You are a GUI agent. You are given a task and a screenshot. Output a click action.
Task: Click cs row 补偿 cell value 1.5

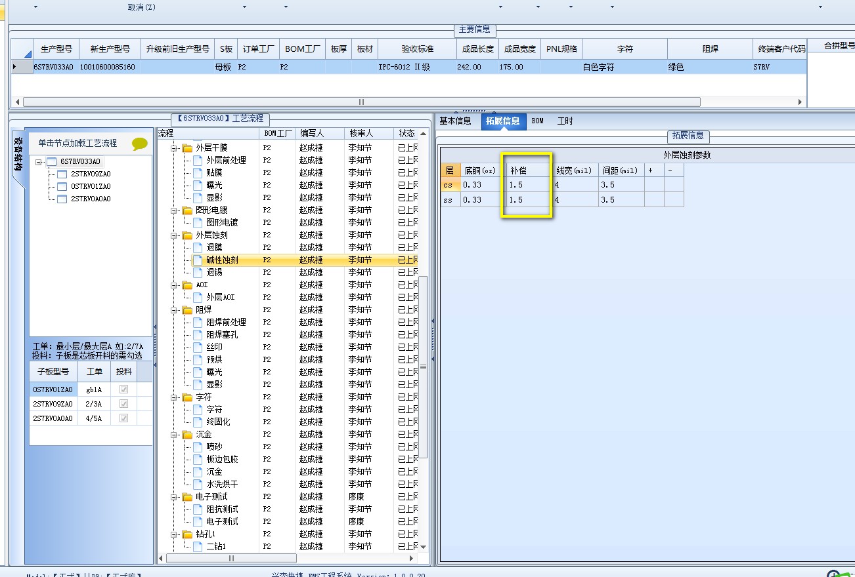point(529,185)
